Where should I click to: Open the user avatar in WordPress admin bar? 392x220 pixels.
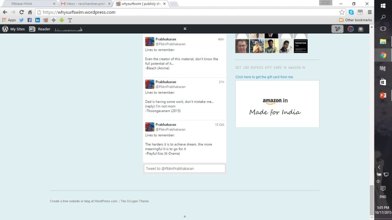(350, 29)
